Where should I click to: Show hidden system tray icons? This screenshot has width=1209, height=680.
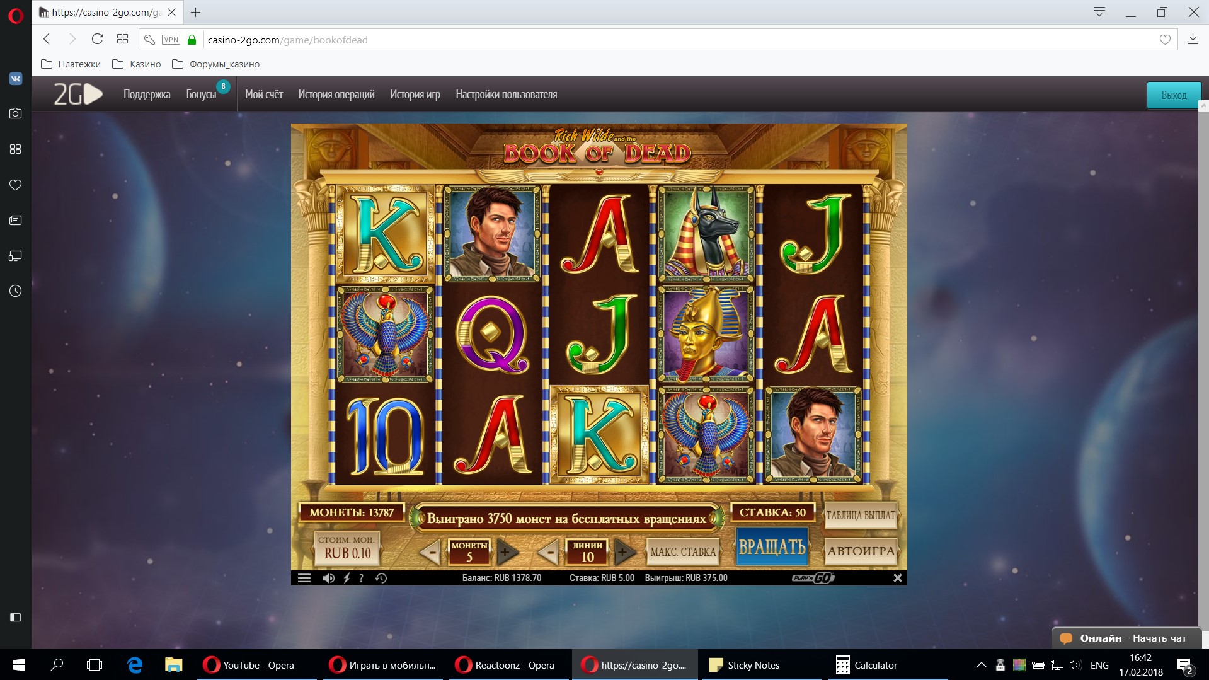[981, 665]
